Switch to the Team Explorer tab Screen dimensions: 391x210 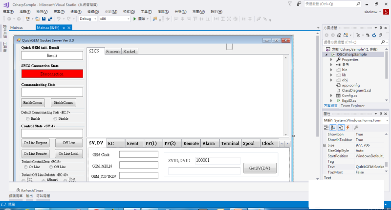tap(352, 106)
